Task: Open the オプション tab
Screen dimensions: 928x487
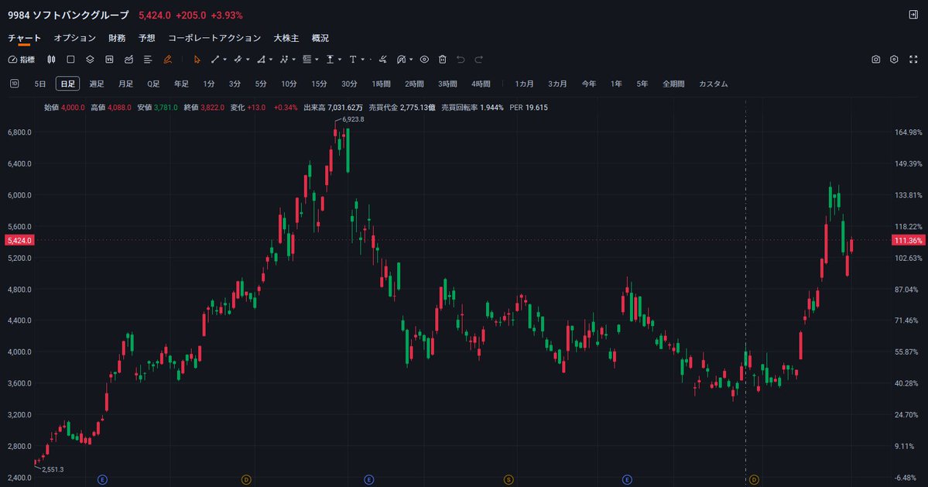Action: point(74,38)
